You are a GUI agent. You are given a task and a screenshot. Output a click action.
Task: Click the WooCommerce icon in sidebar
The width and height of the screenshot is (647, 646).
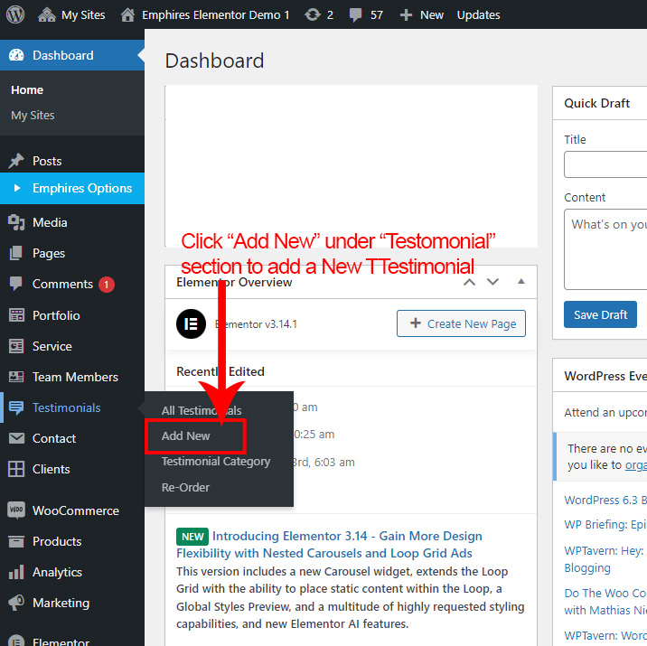[x=16, y=510]
